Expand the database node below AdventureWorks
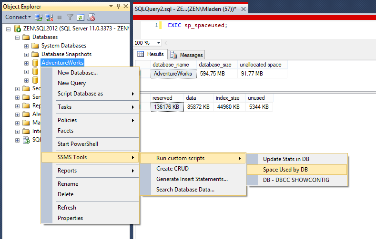Screen dimensions: 376x239 click(x=26, y=72)
